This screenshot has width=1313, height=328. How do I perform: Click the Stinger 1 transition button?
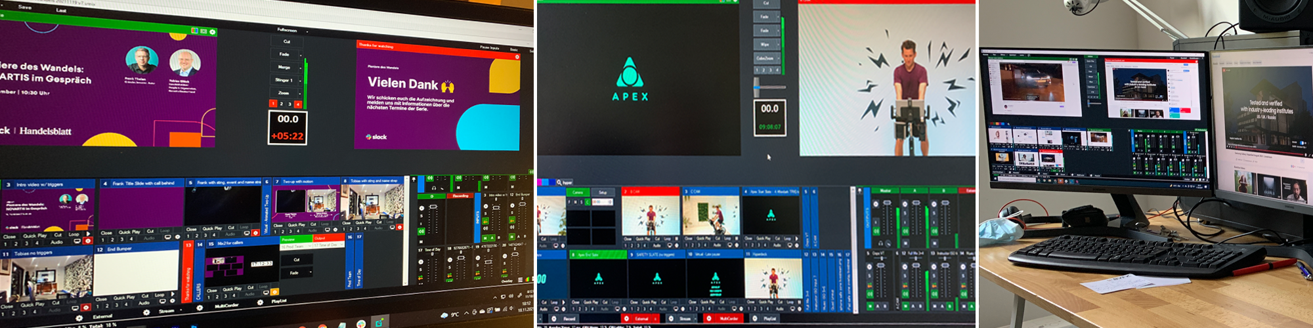(x=284, y=80)
